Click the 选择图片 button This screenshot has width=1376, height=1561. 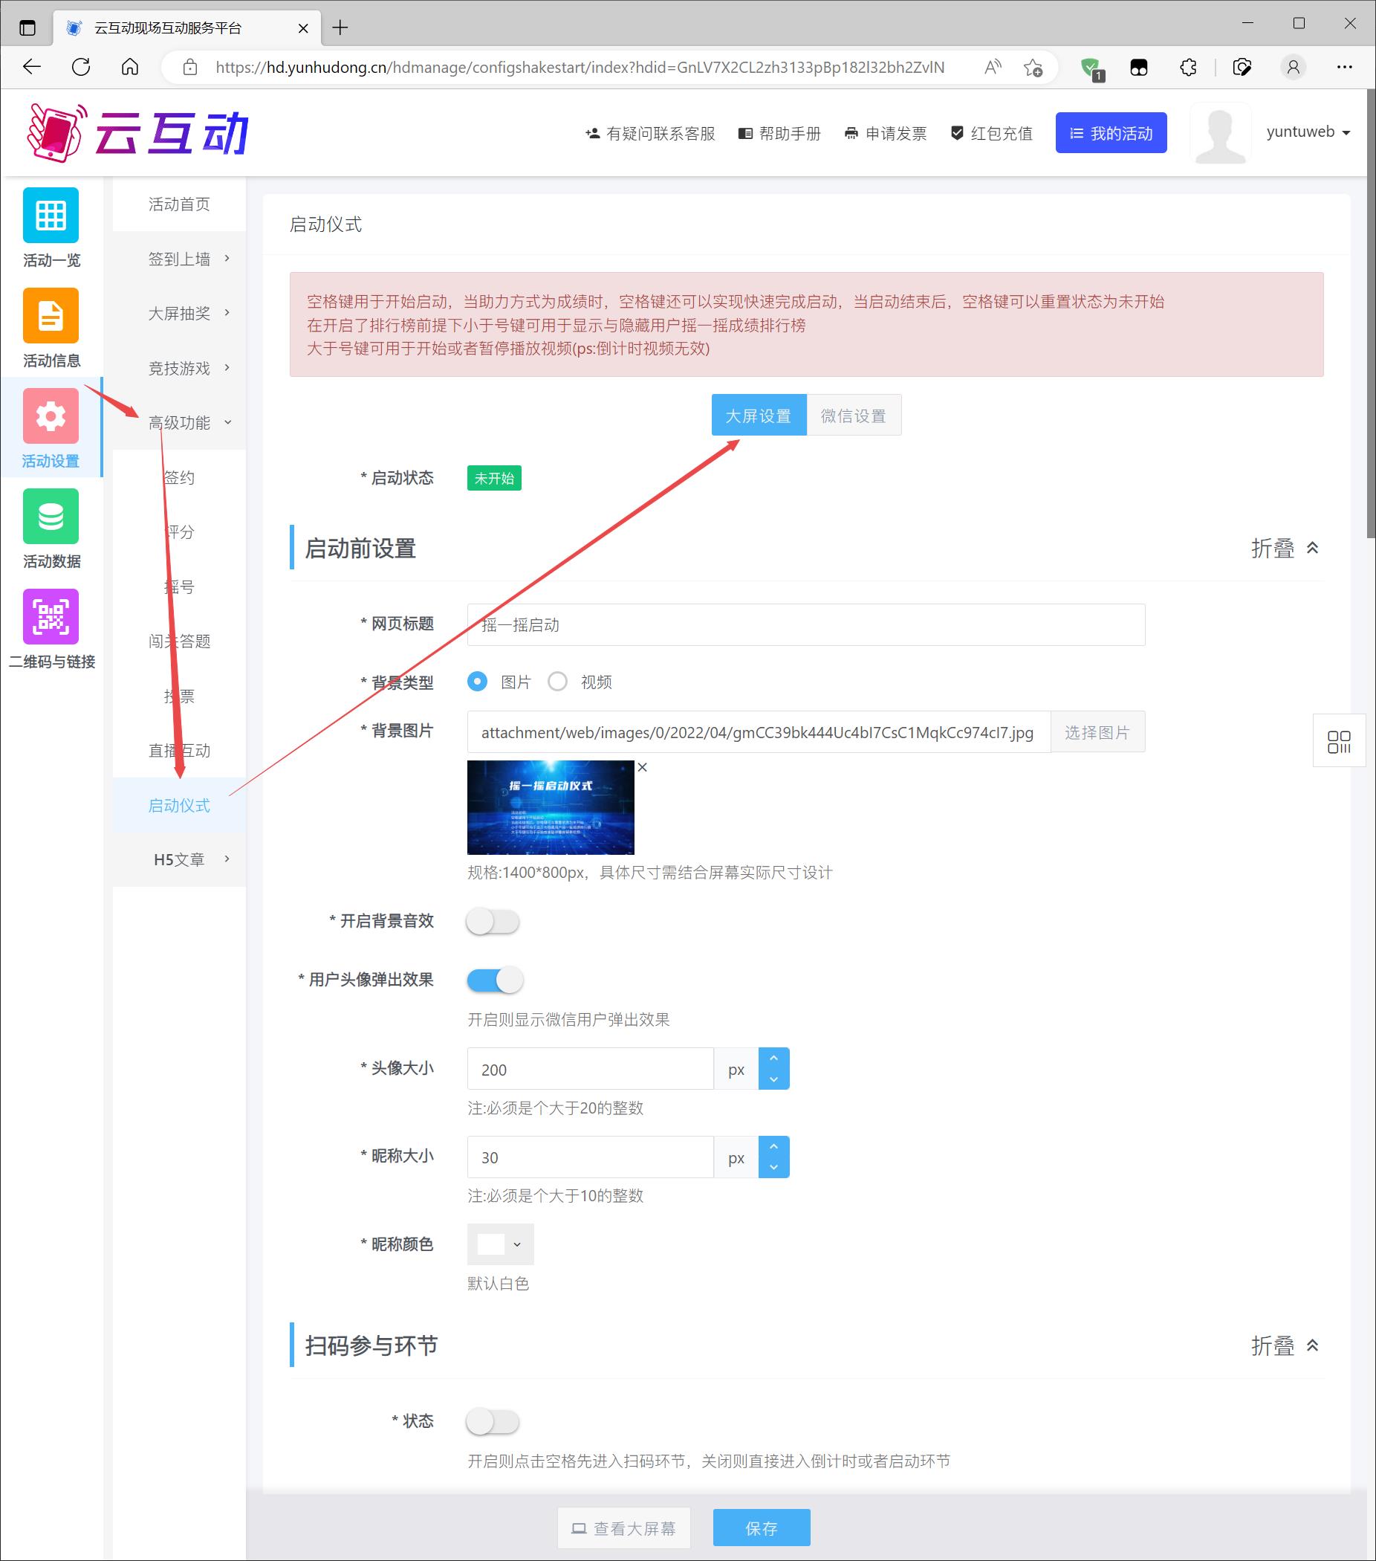click(x=1097, y=732)
